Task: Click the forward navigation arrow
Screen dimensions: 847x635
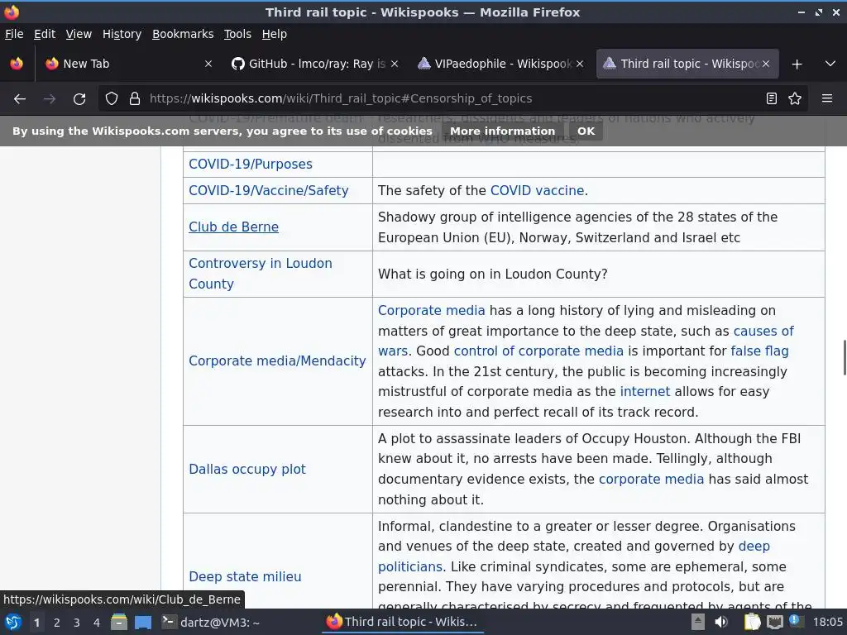Action: click(x=50, y=99)
